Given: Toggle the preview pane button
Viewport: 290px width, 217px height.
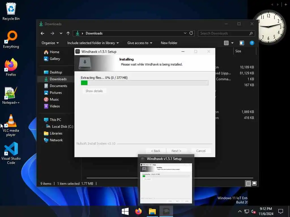Looking at the screenshot, I should 242,43.
